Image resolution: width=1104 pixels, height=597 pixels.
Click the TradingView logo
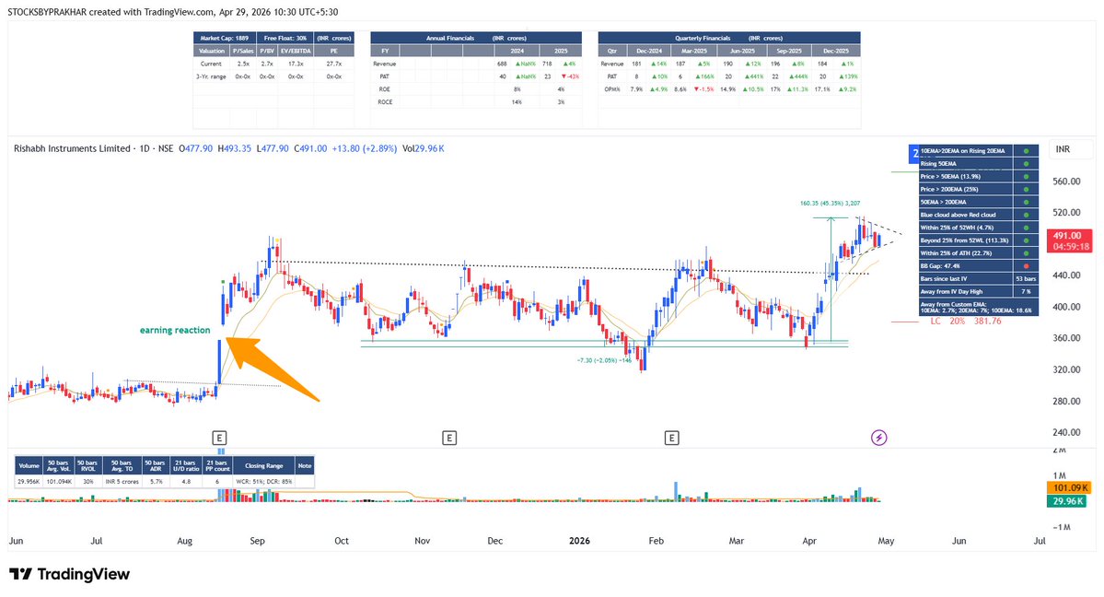(x=70, y=574)
